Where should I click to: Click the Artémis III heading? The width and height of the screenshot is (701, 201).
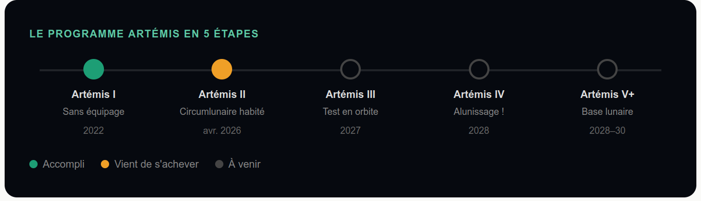pyautogui.click(x=350, y=94)
